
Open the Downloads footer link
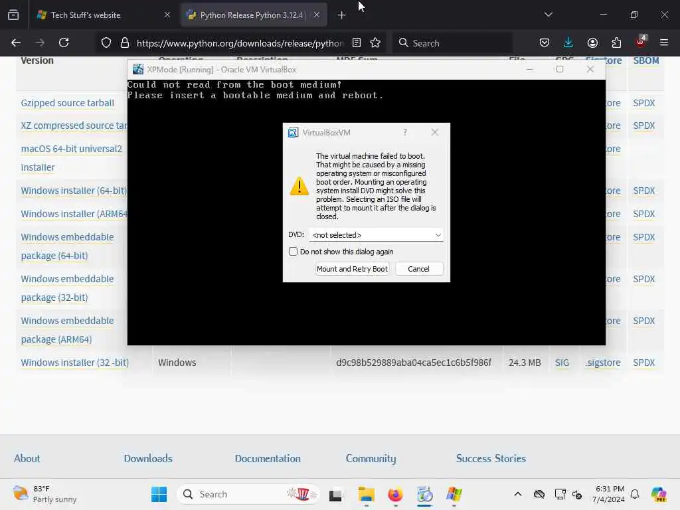pyautogui.click(x=148, y=458)
